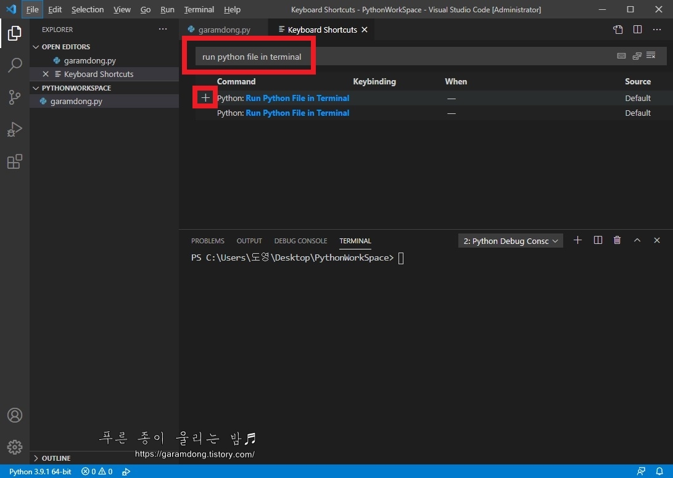Open notifications bell in status bar
The height and width of the screenshot is (478, 673).
pos(659,472)
